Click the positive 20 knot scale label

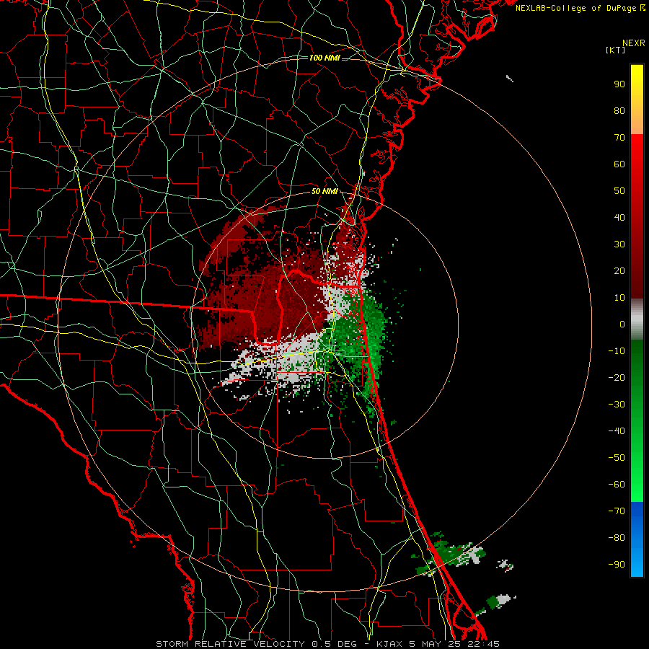(619, 270)
